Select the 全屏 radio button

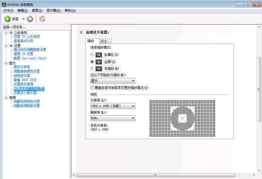click(92, 61)
